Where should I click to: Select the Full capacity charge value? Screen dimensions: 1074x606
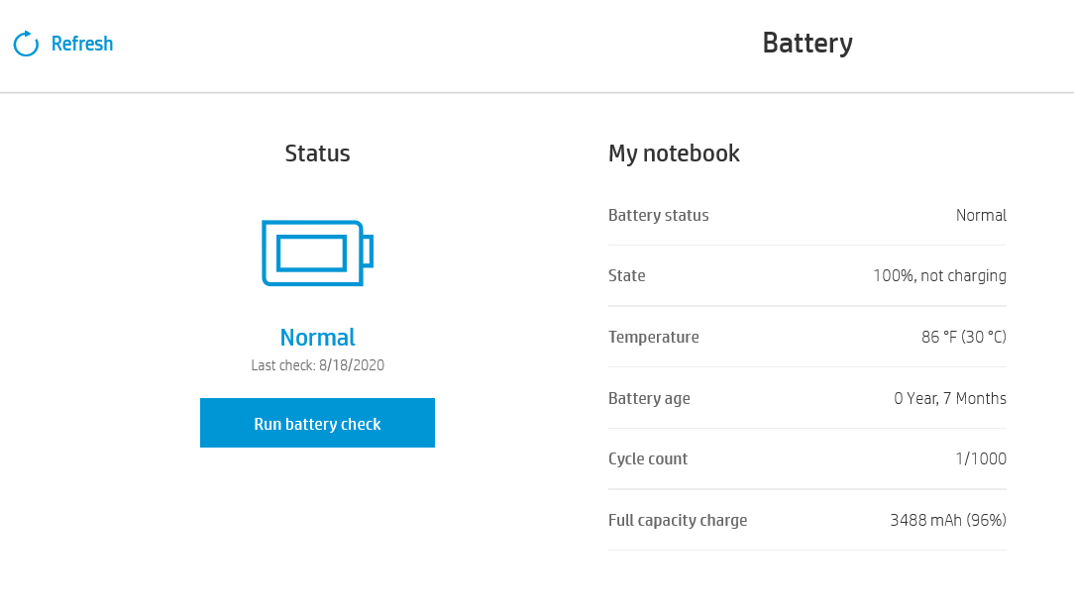point(947,519)
